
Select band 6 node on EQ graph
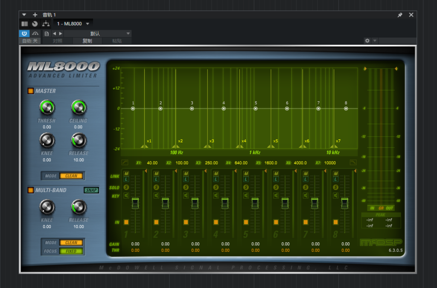(x=287, y=109)
